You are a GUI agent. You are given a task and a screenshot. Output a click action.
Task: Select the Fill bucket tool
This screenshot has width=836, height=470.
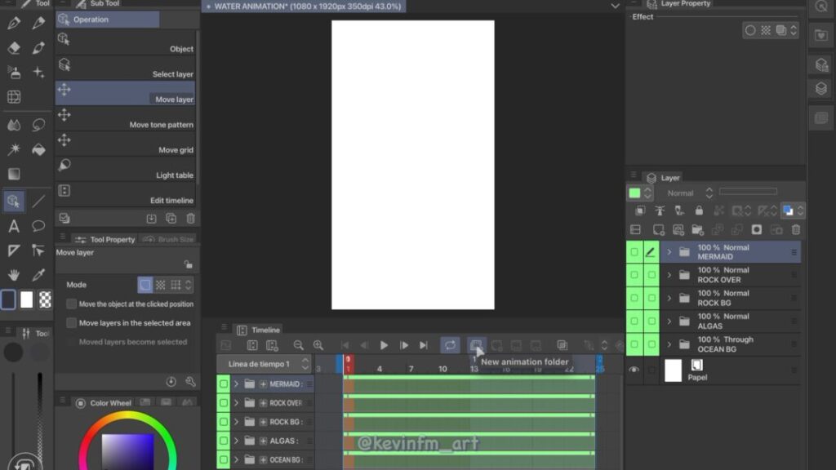[x=38, y=150]
